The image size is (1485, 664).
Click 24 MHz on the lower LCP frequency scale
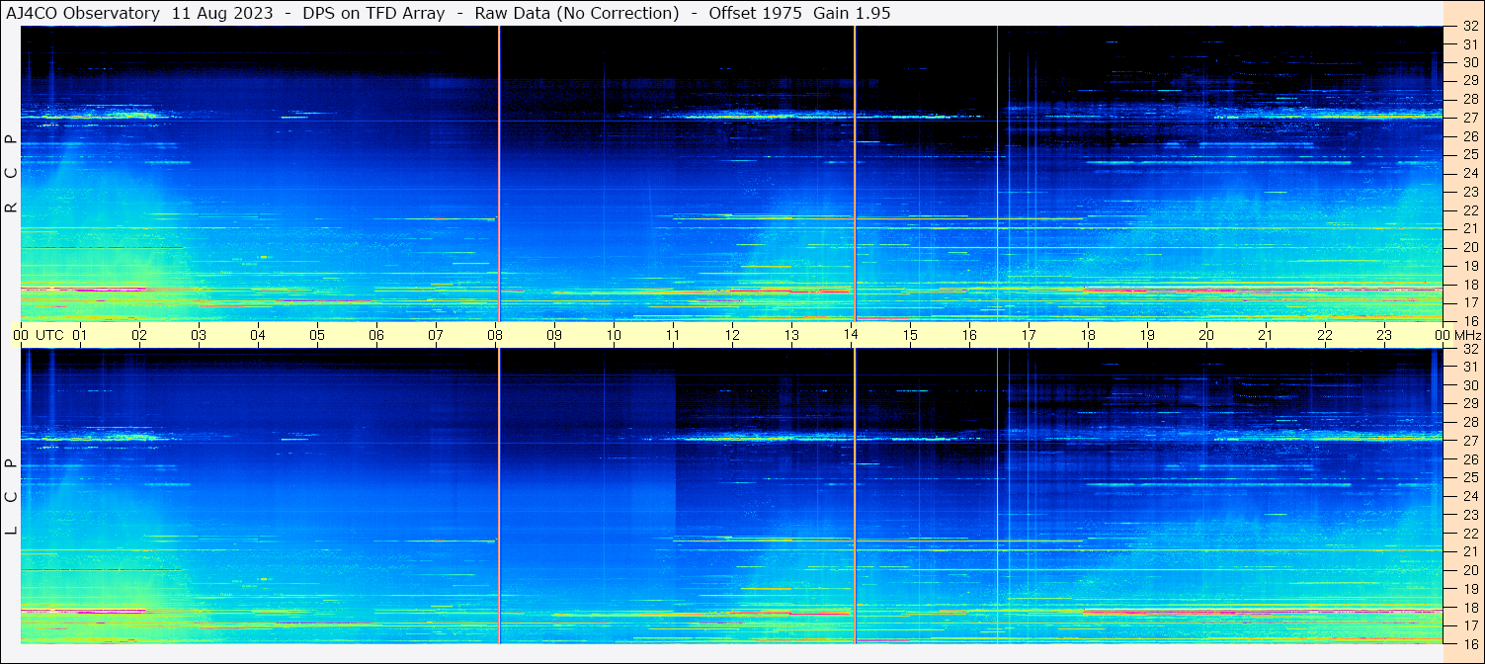1470,496
